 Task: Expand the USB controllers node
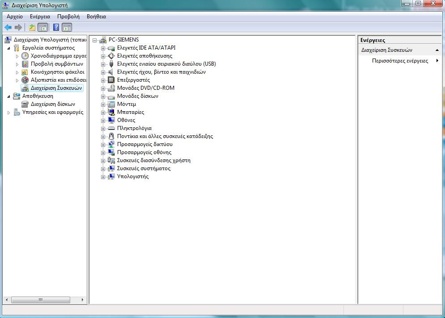[x=103, y=64]
